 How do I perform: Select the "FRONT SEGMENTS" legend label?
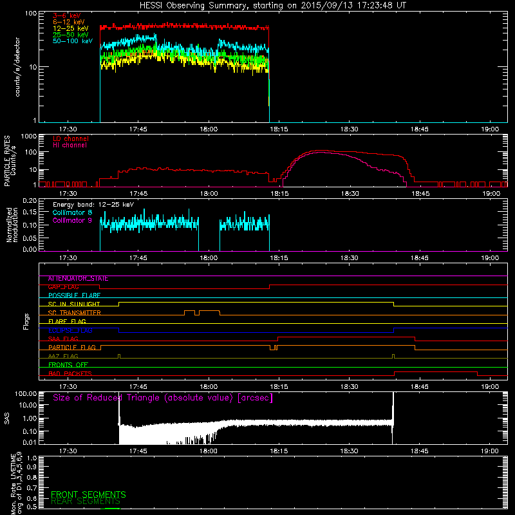(x=88, y=494)
